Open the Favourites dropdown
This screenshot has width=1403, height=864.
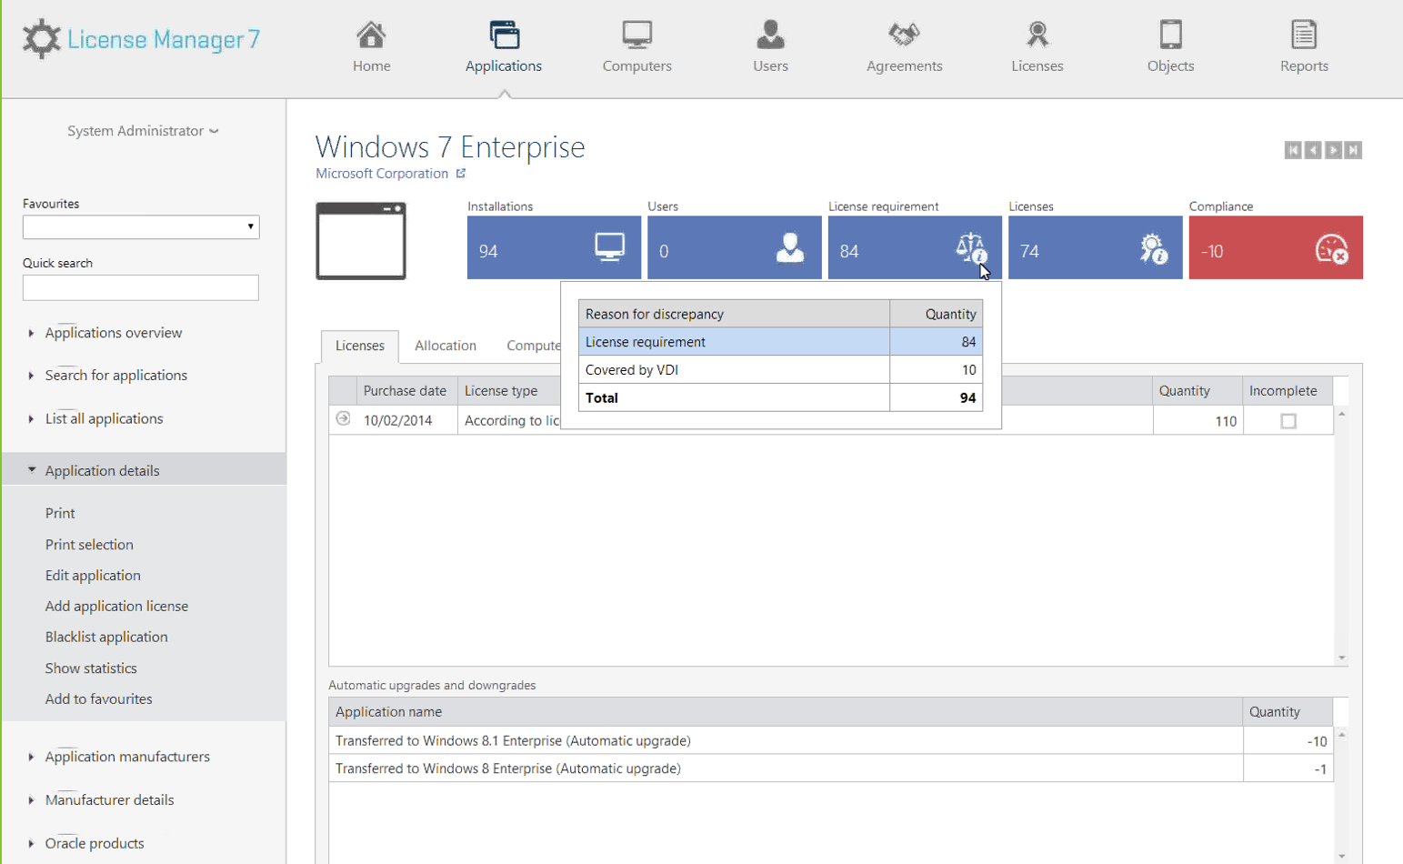pos(141,226)
